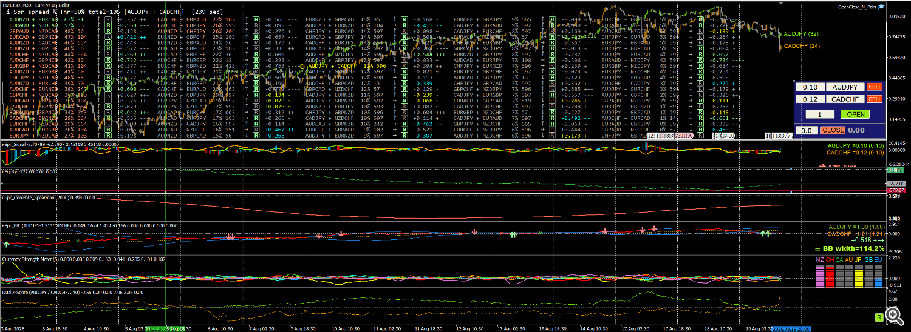This screenshot has width=911, height=332.
Task: Click the BB width=114.2% label
Action: (855, 248)
